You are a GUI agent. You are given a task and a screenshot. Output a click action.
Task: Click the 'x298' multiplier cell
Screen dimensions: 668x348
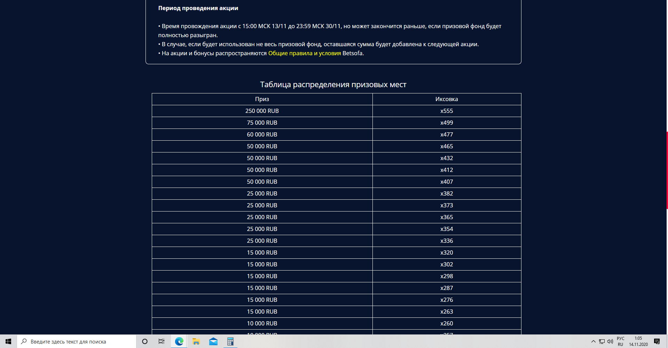[x=447, y=276]
